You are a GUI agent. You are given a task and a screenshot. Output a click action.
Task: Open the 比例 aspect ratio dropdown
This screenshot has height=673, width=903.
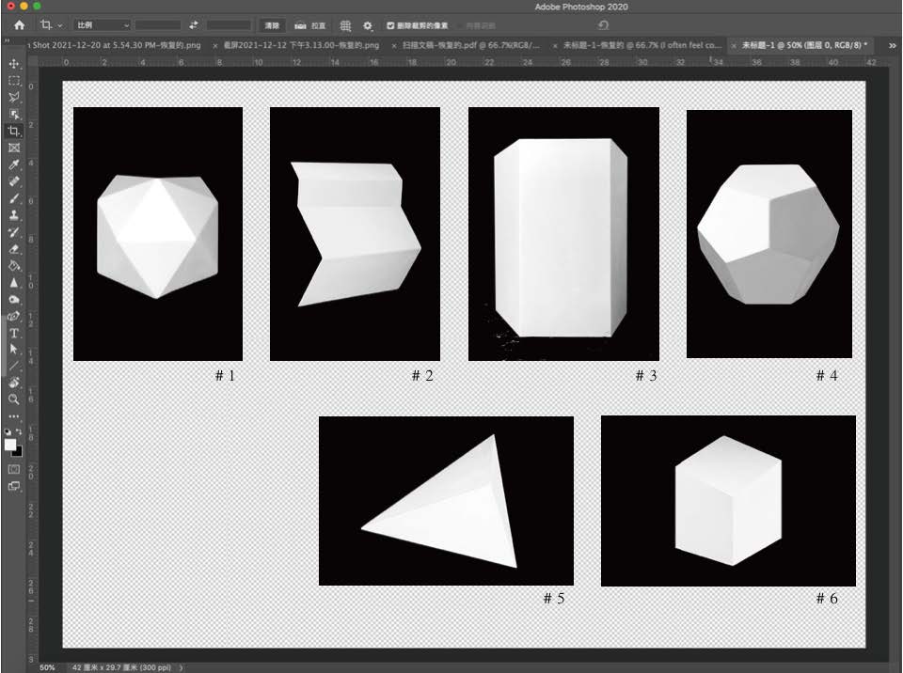[102, 25]
